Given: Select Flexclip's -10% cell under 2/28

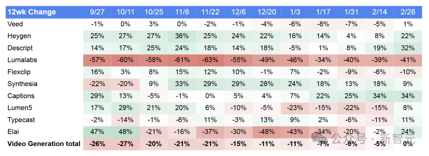Looking at the screenshot, I should pos(408,72).
